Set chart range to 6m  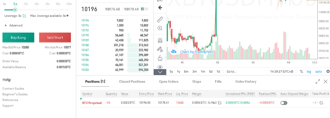click(x=186, y=71)
